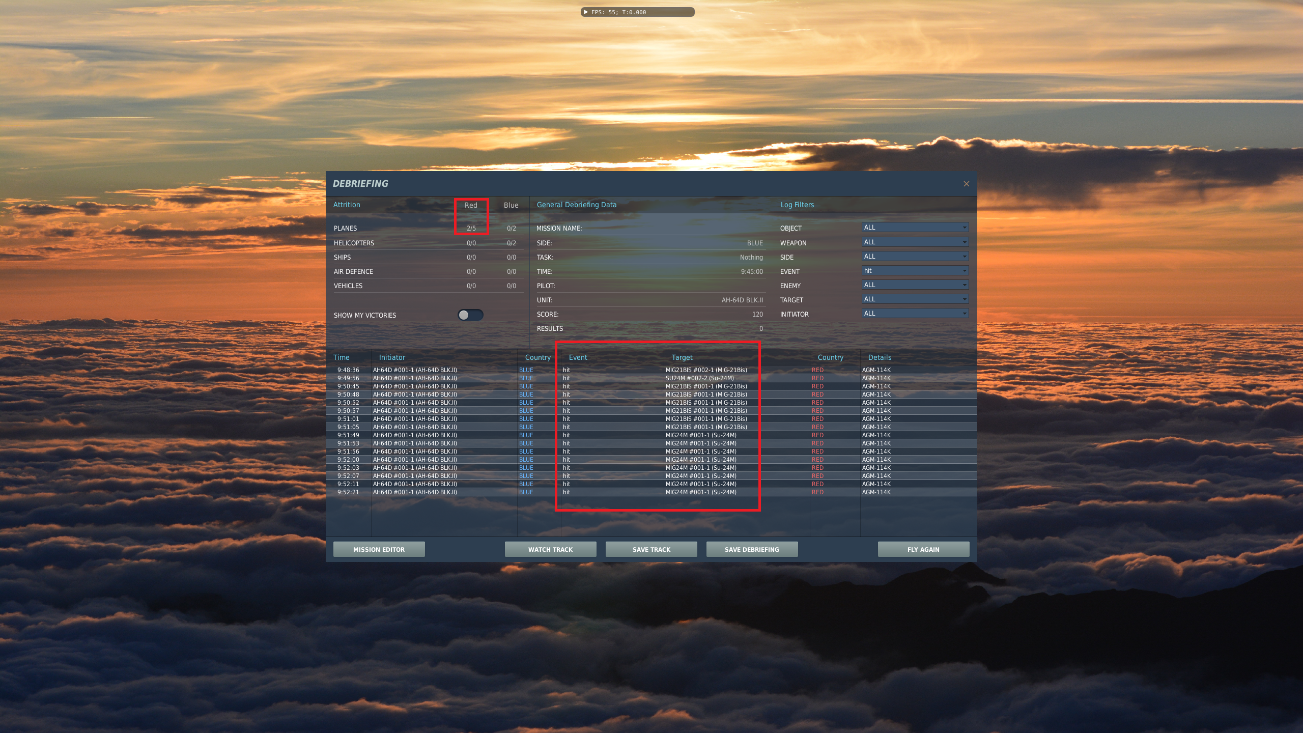Image resolution: width=1303 pixels, height=733 pixels.
Task: Click the Save Debriefing button
Action: click(752, 549)
